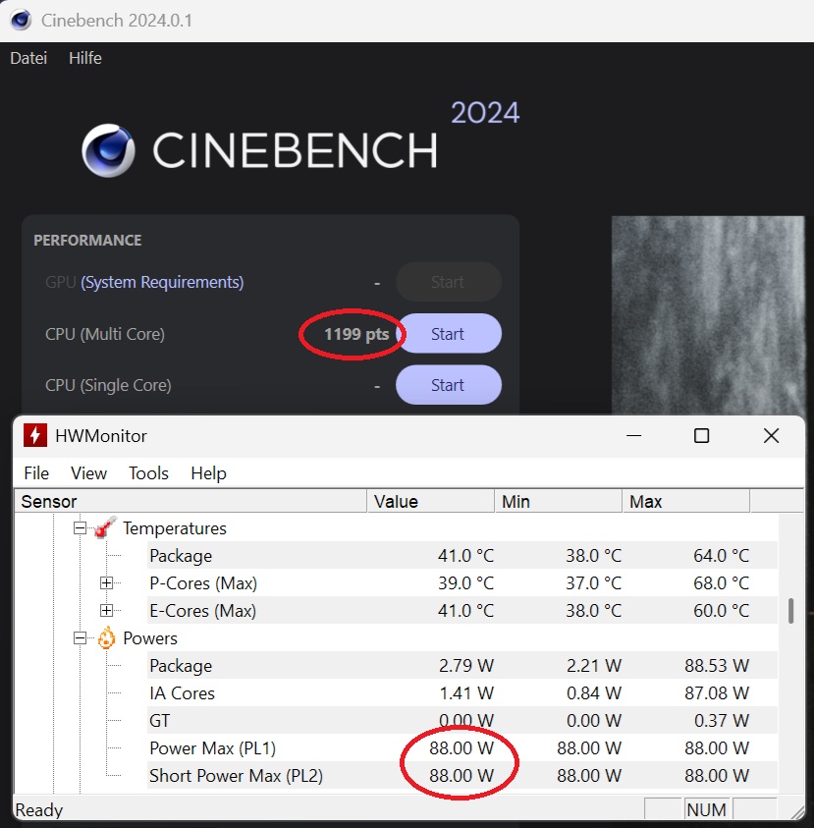Image resolution: width=814 pixels, height=828 pixels.
Task: Click the Powers flame icon
Action: tap(106, 637)
